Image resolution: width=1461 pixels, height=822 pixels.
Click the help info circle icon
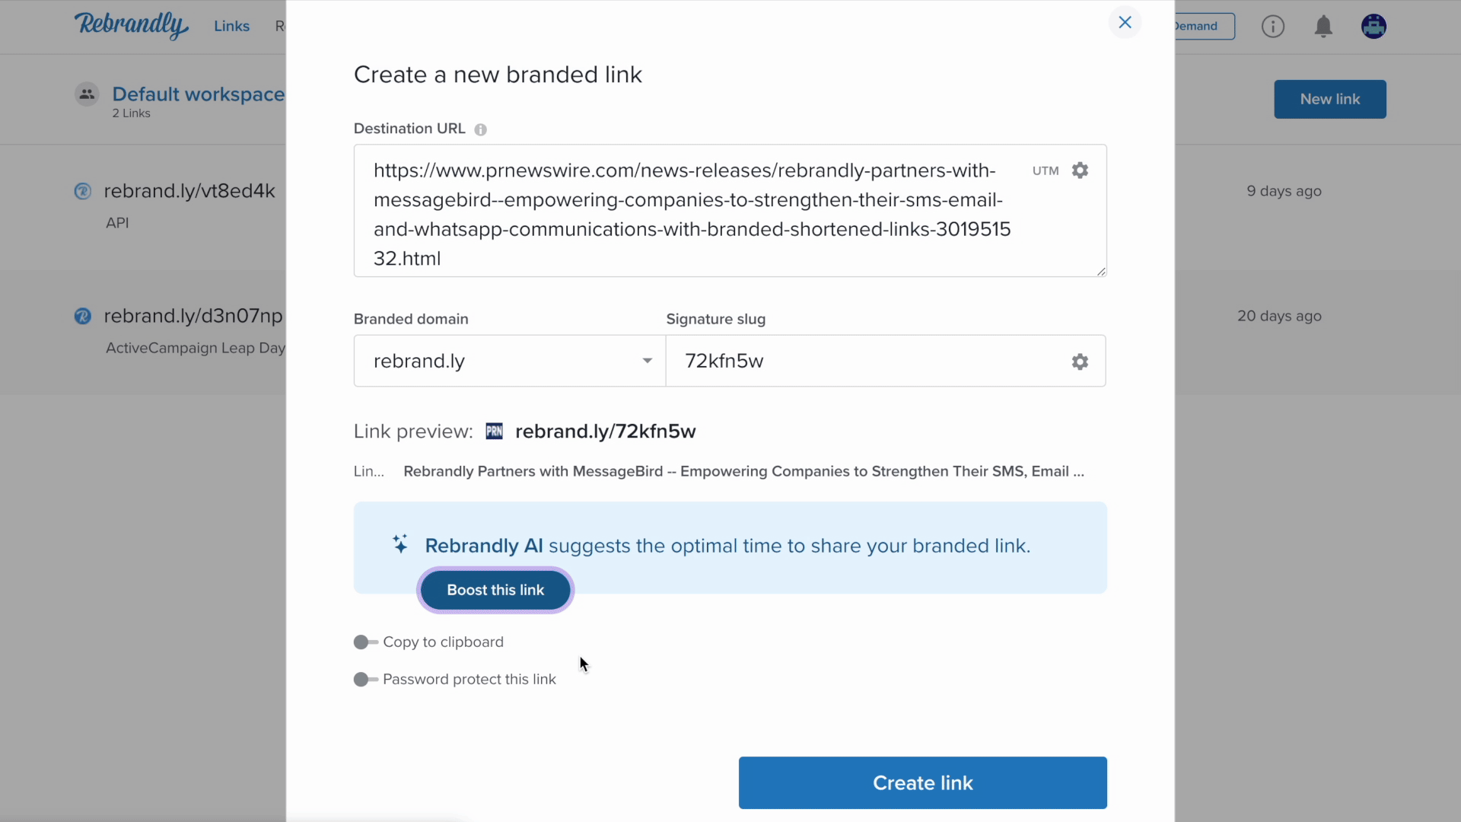coord(1272,27)
